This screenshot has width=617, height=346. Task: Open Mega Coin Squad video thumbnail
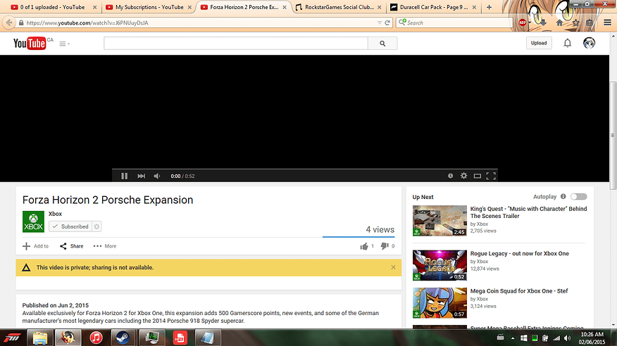pyautogui.click(x=440, y=303)
